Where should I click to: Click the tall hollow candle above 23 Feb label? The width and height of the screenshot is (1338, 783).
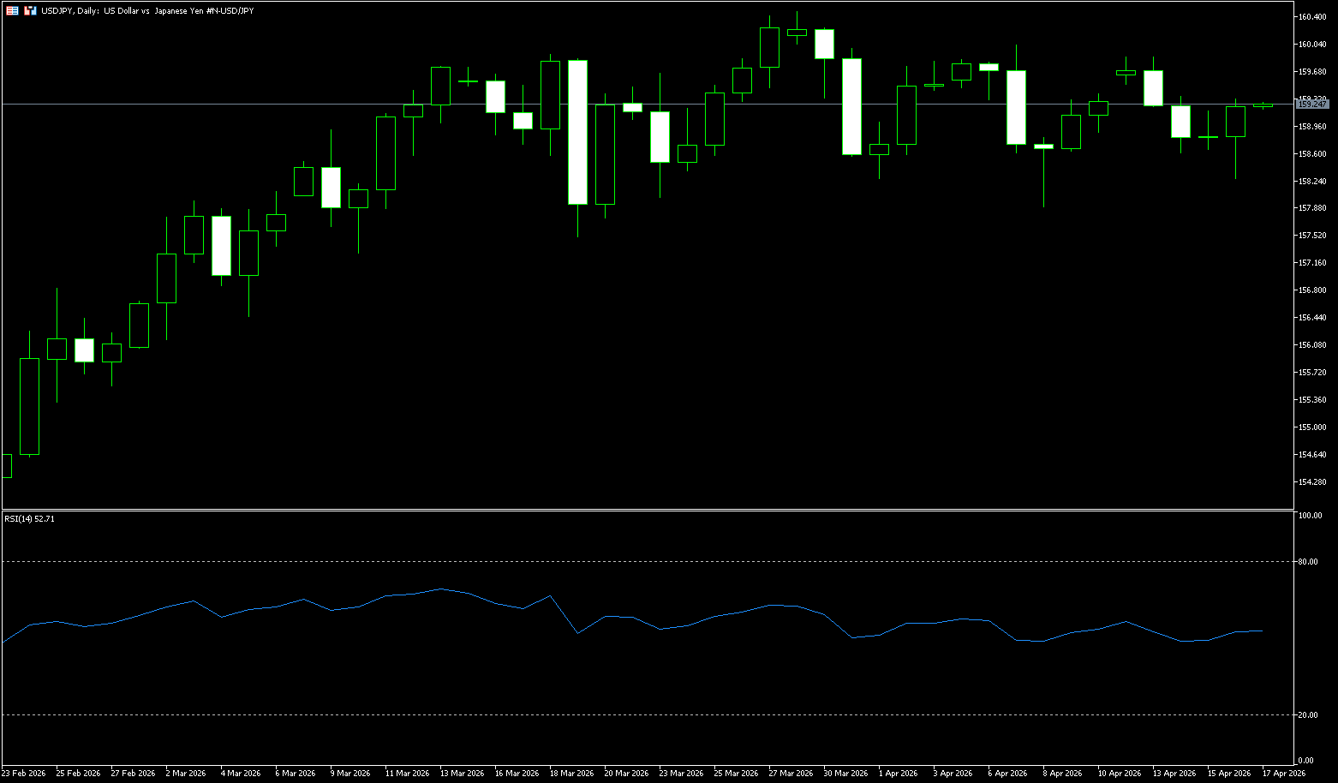[29, 406]
